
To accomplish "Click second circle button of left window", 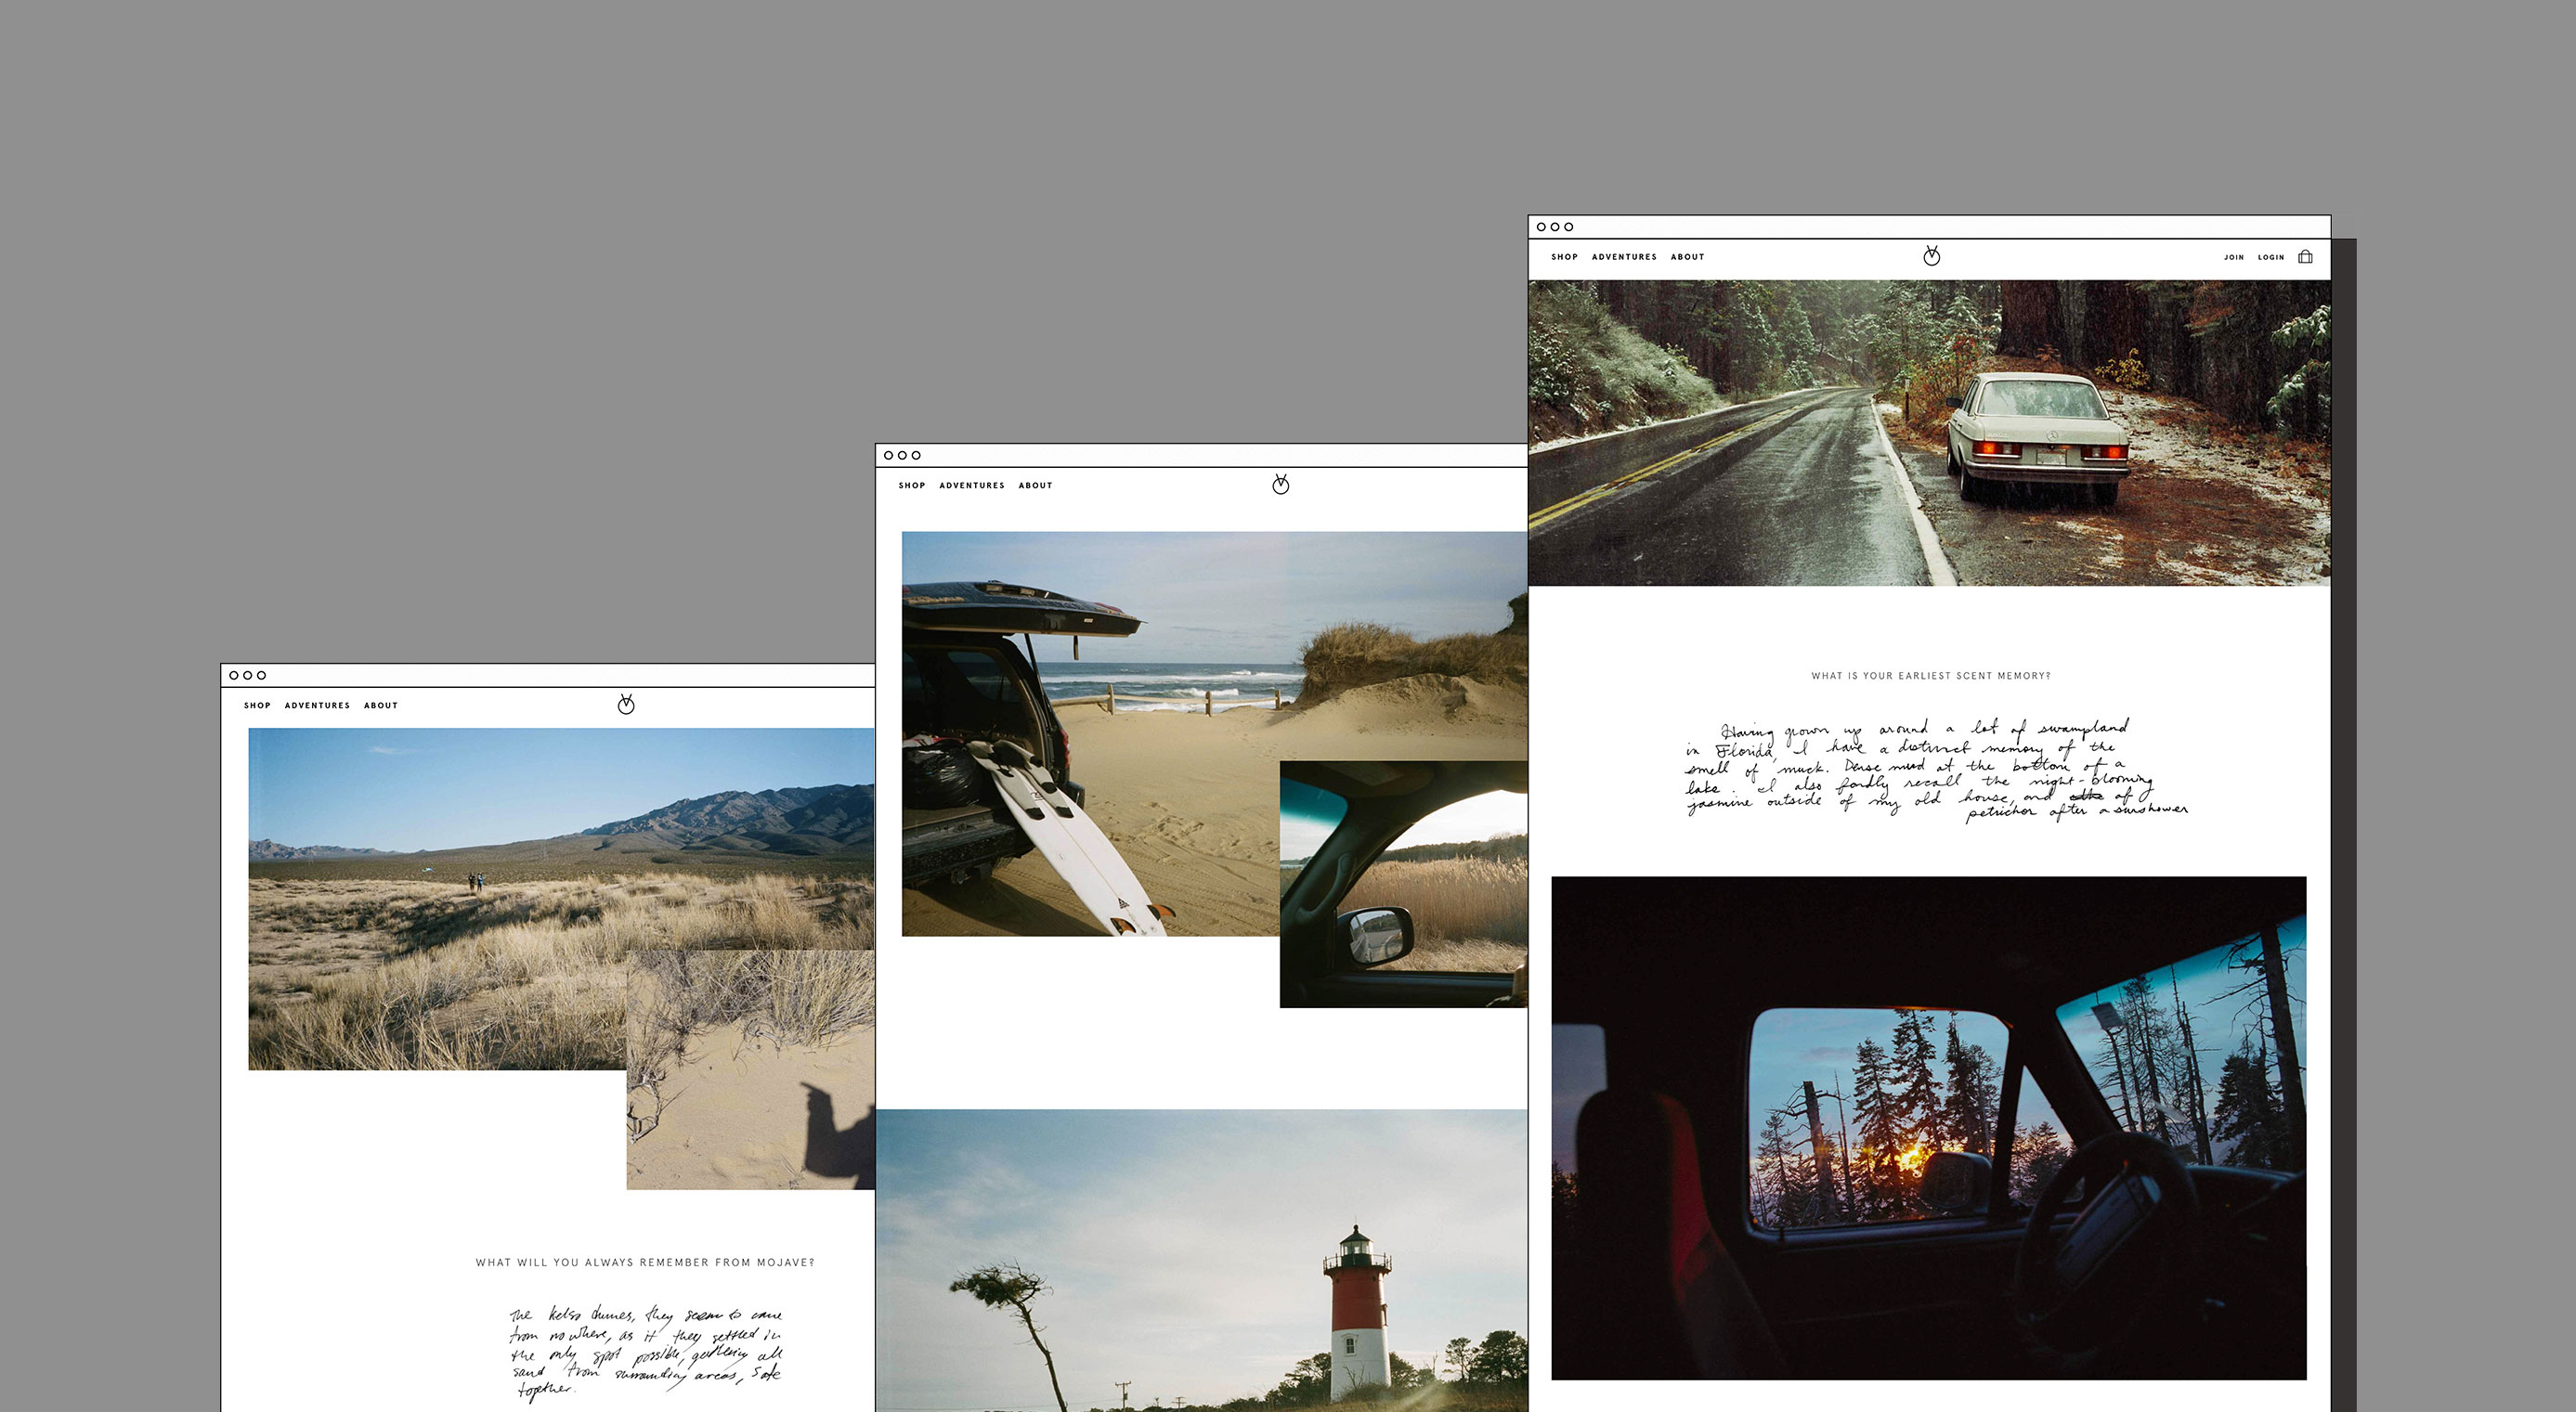I will coord(248,676).
